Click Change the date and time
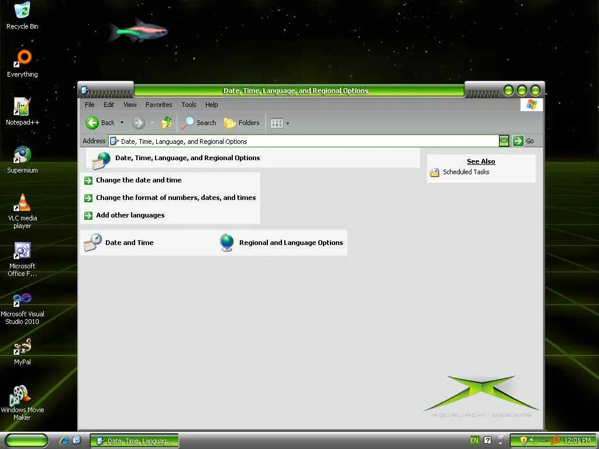 tap(139, 180)
